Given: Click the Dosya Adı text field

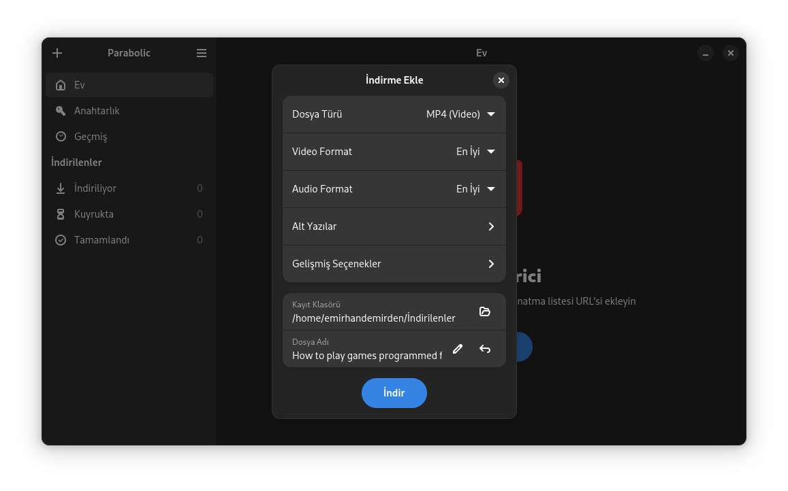Looking at the screenshot, I should [x=366, y=355].
